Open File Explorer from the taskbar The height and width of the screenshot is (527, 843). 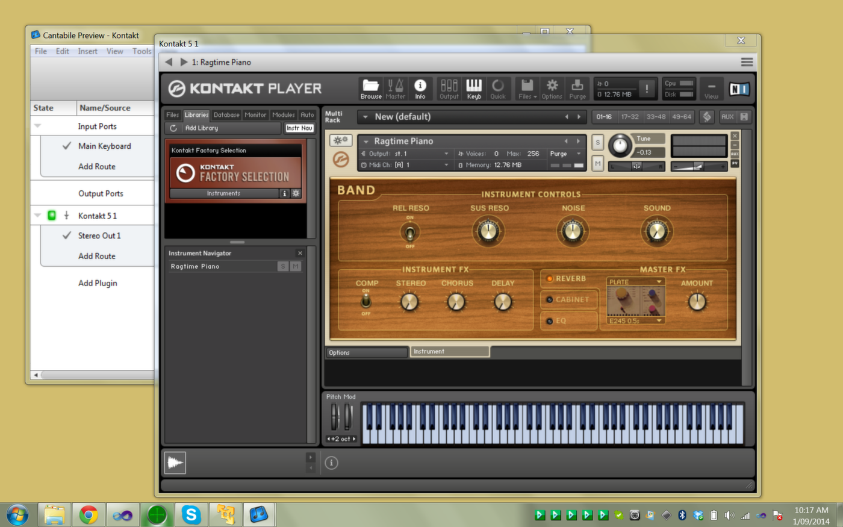tap(54, 515)
